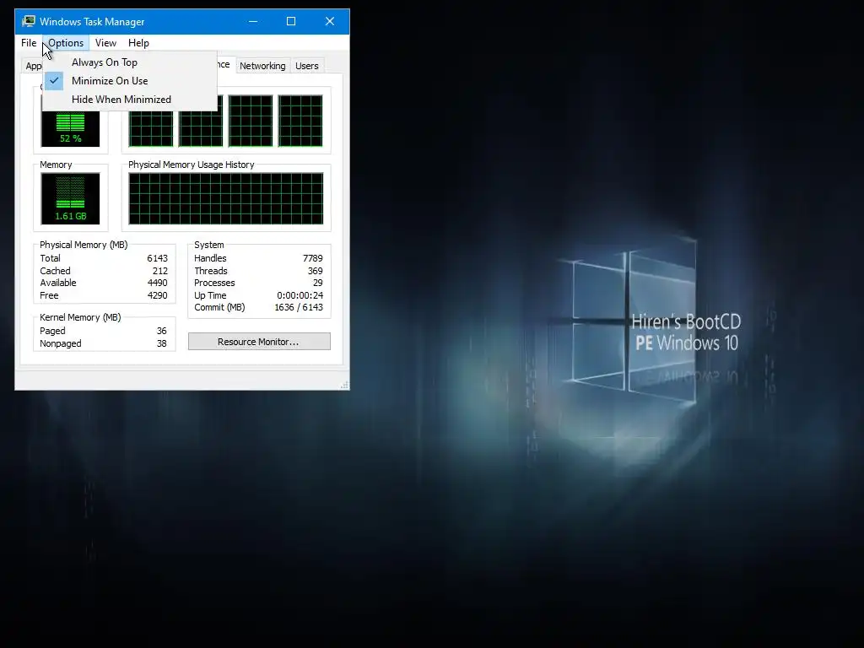Screen dimensions: 864x648
Task: Click the rightmost CPU usage history graph
Action: point(300,121)
